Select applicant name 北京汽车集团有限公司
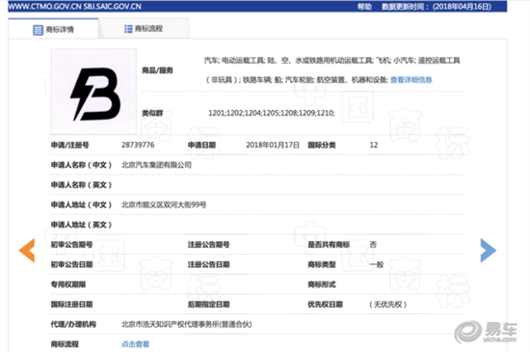The width and height of the screenshot is (530, 352). pyautogui.click(x=156, y=165)
